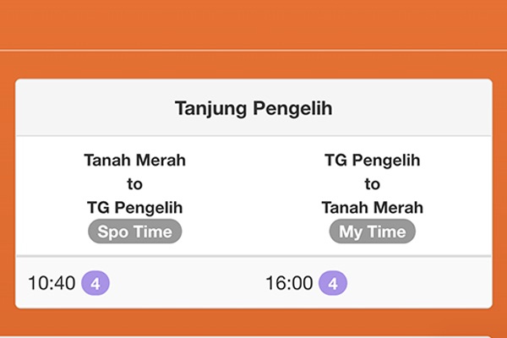
Task: Click blank area between 10:40 and 16:00
Action: coord(186,283)
